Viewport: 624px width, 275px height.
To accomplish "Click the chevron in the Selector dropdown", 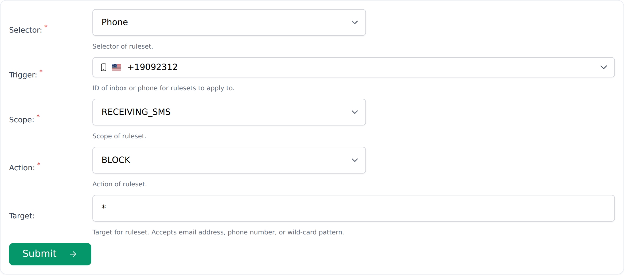I will (x=354, y=22).
